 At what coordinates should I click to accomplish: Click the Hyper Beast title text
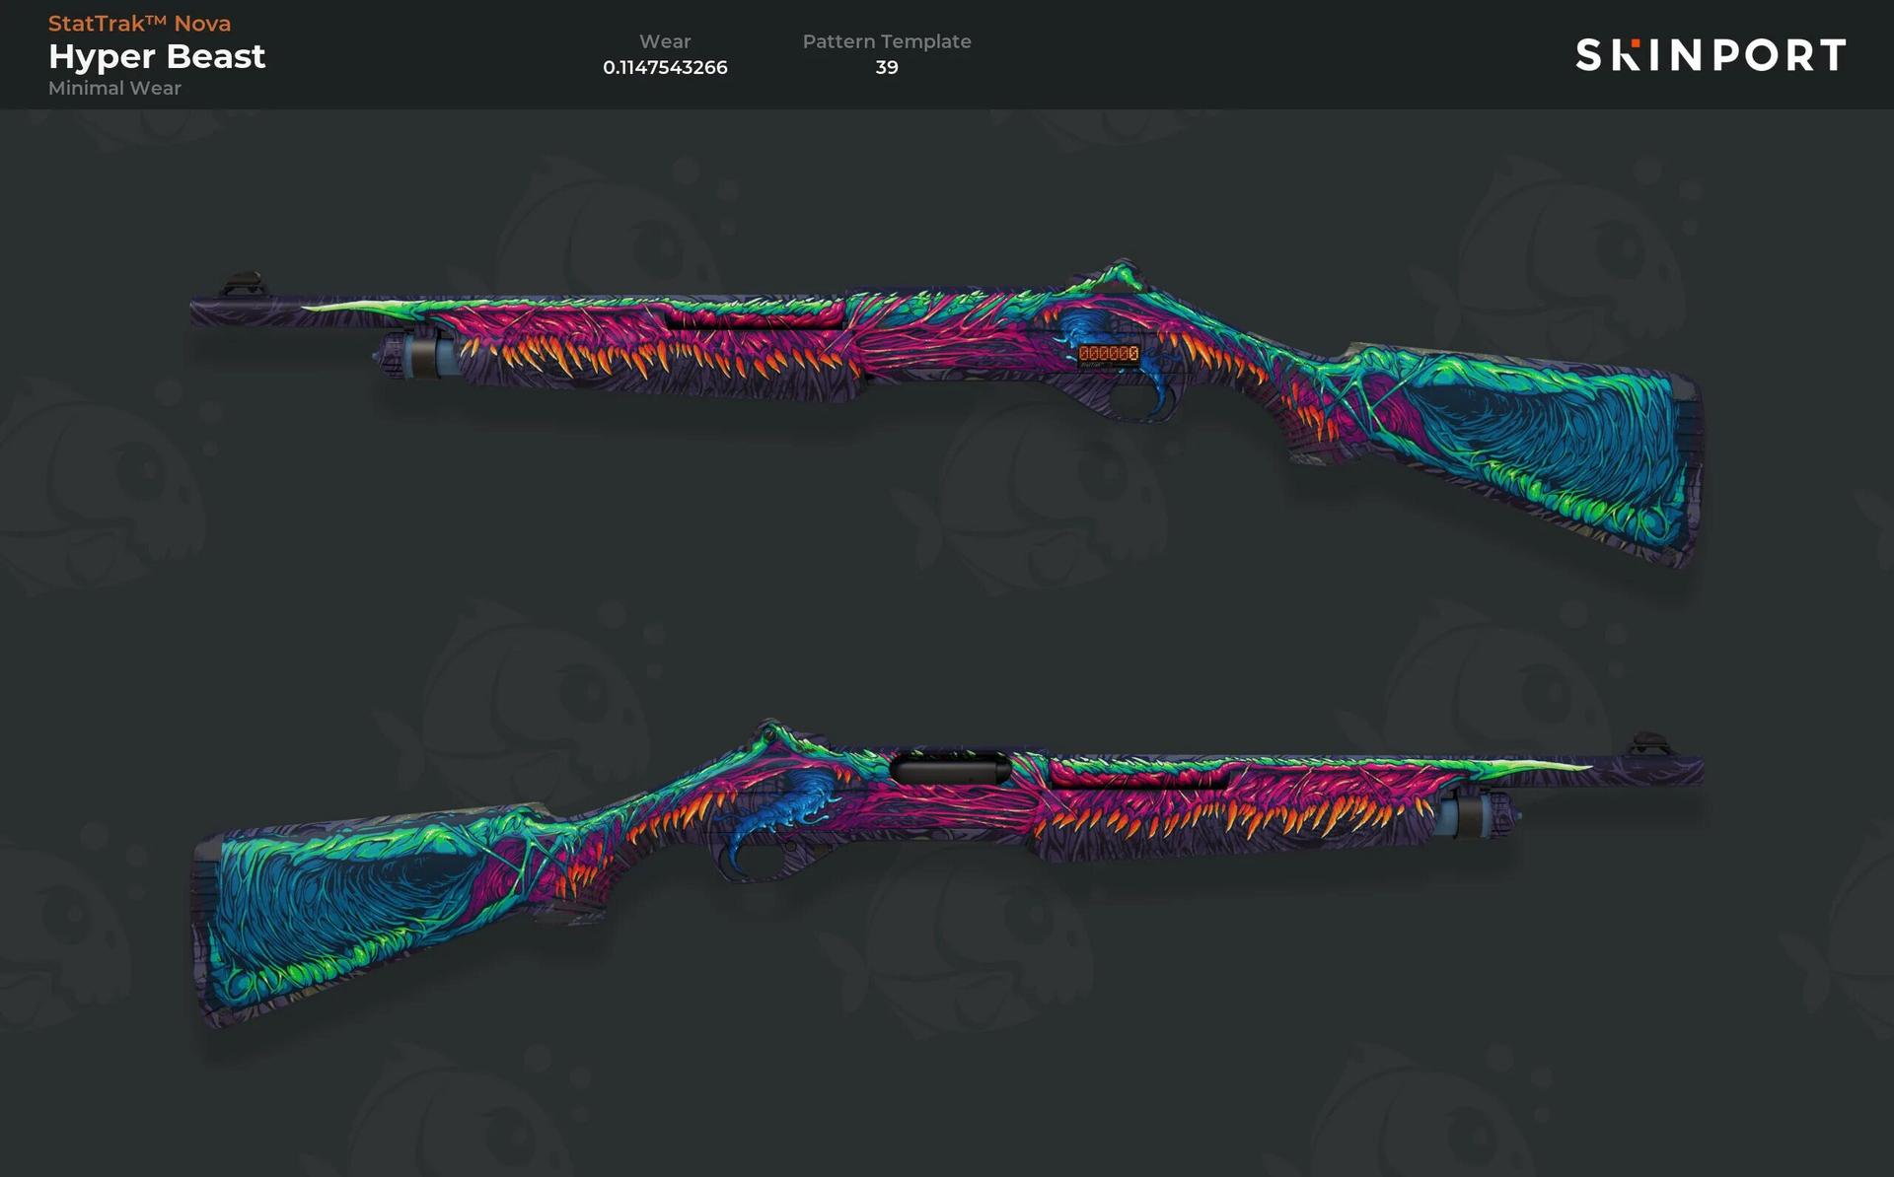pos(157,56)
